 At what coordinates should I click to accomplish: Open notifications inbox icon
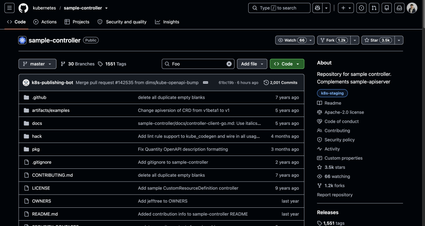click(399, 8)
